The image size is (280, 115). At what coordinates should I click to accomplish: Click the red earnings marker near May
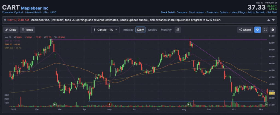109,104
